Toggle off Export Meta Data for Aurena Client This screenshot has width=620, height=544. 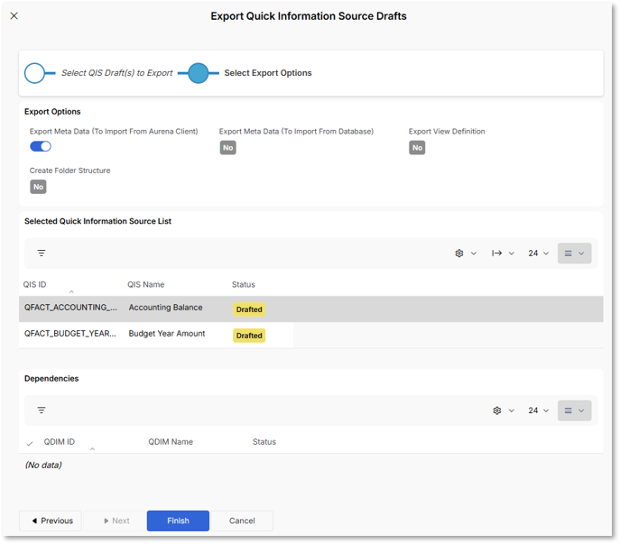coord(41,147)
